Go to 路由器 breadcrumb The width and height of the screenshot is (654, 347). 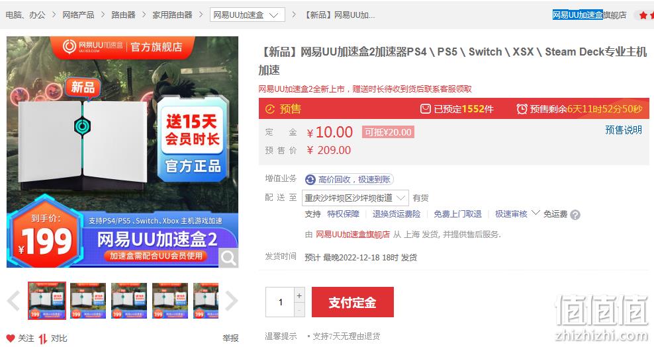(x=124, y=15)
